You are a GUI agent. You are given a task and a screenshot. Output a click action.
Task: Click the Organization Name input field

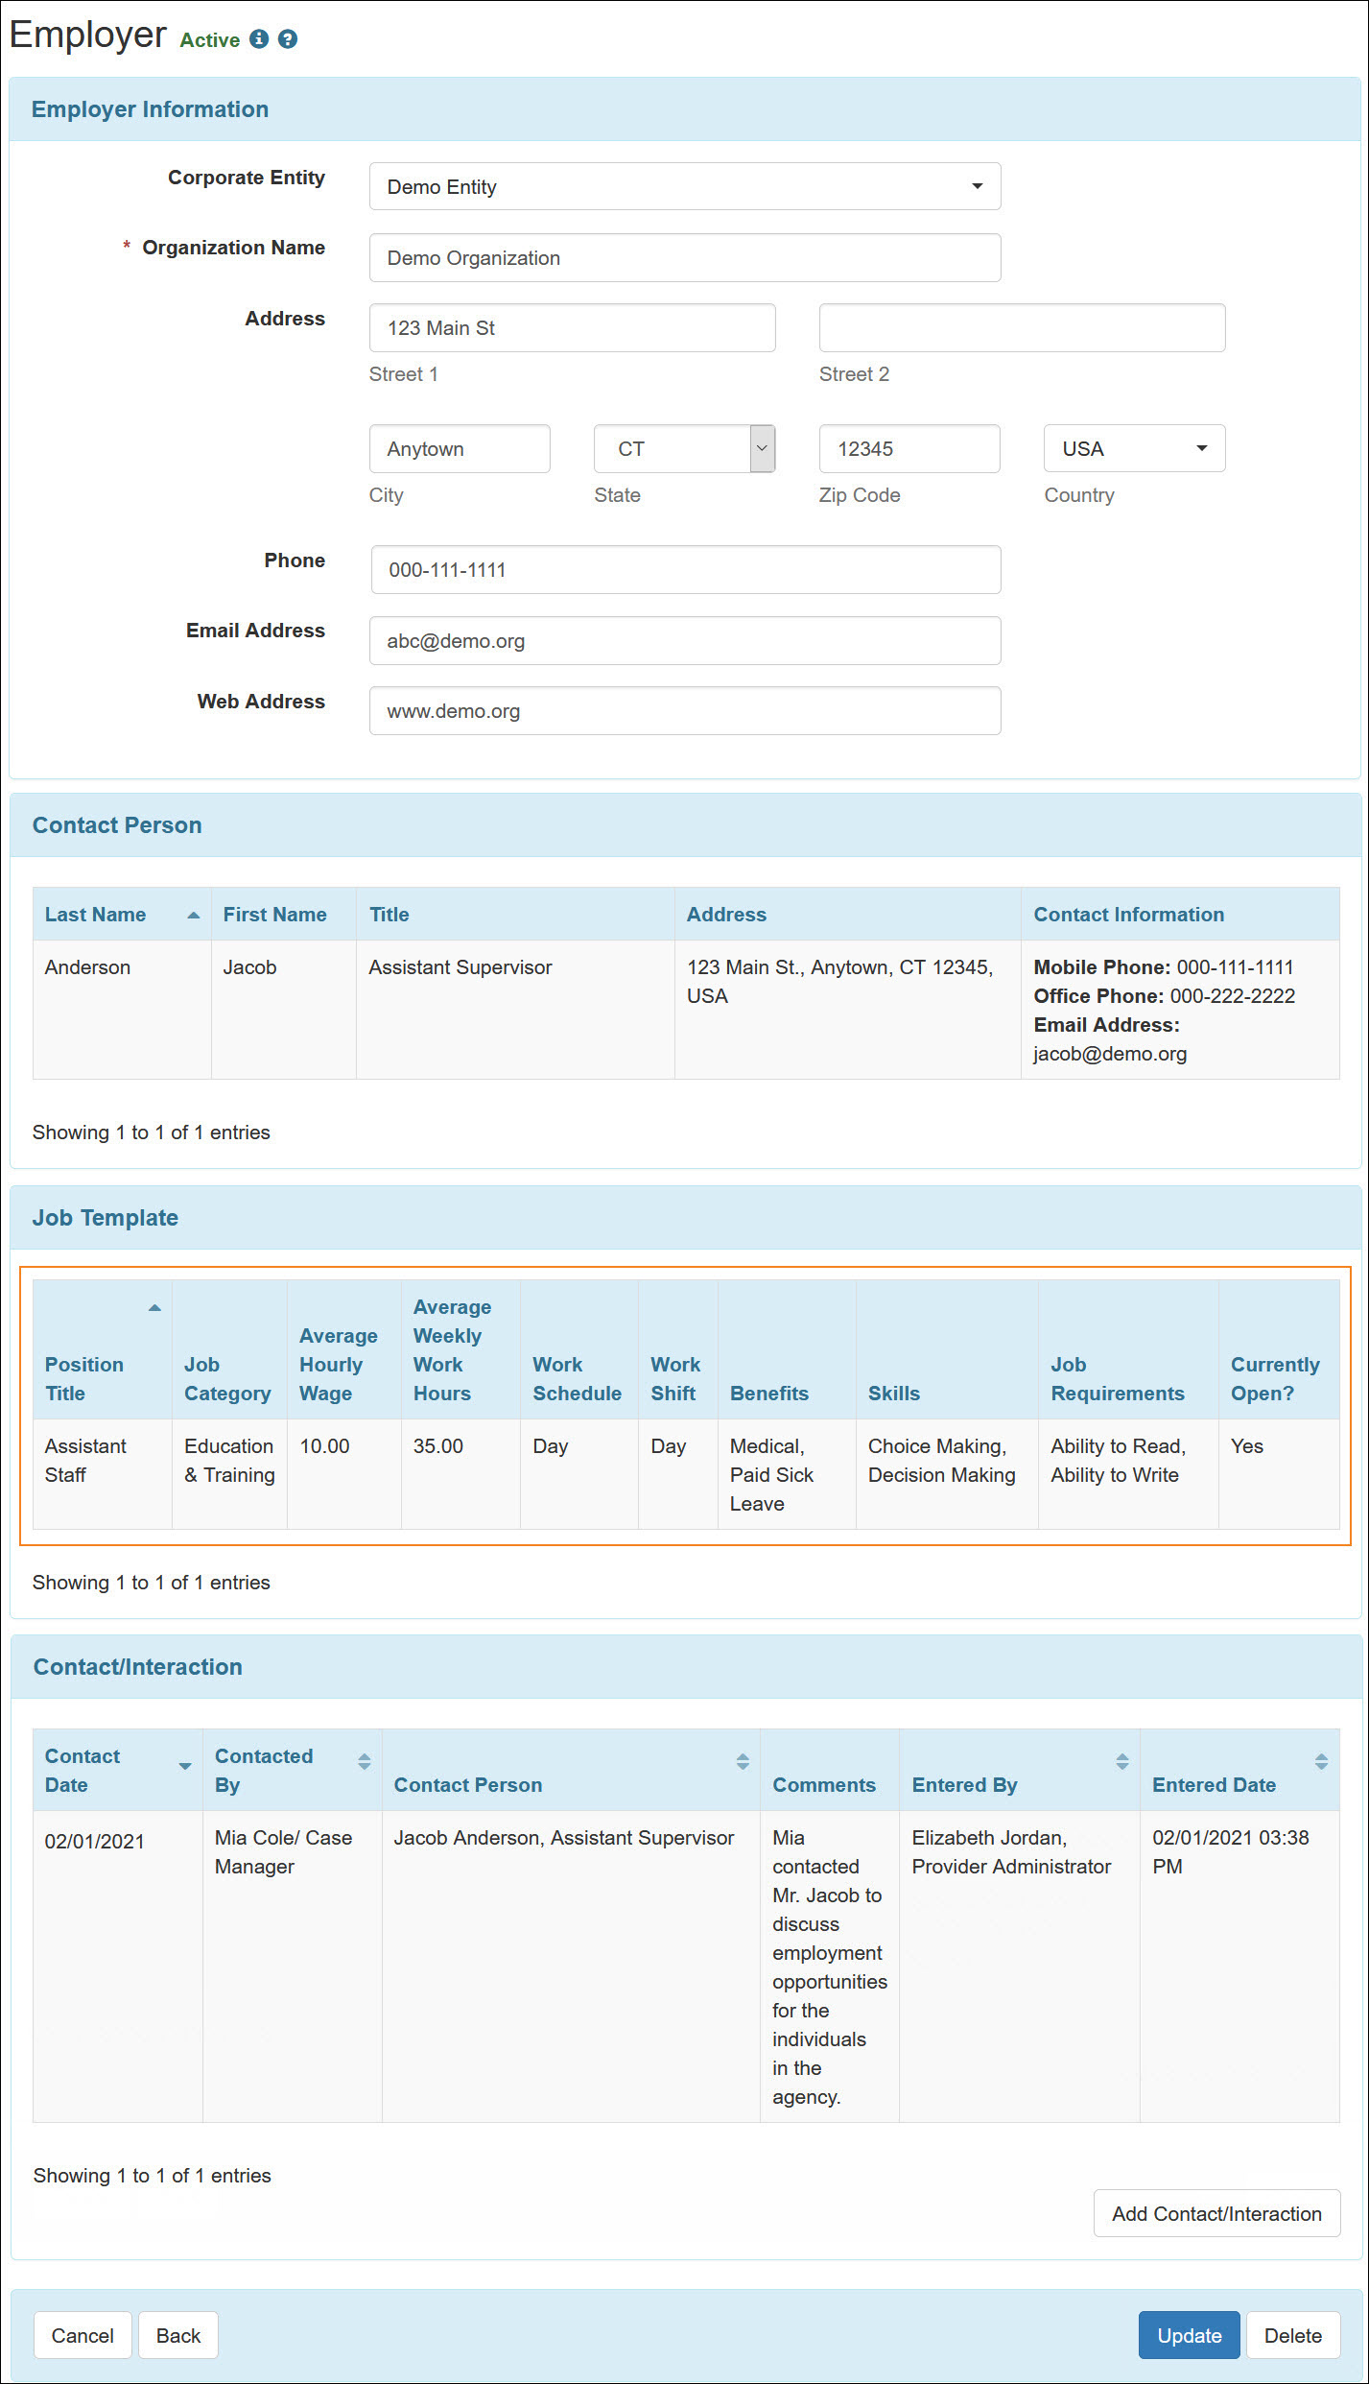(x=684, y=258)
